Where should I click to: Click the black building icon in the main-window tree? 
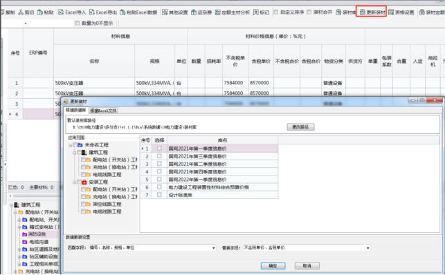(17, 205)
